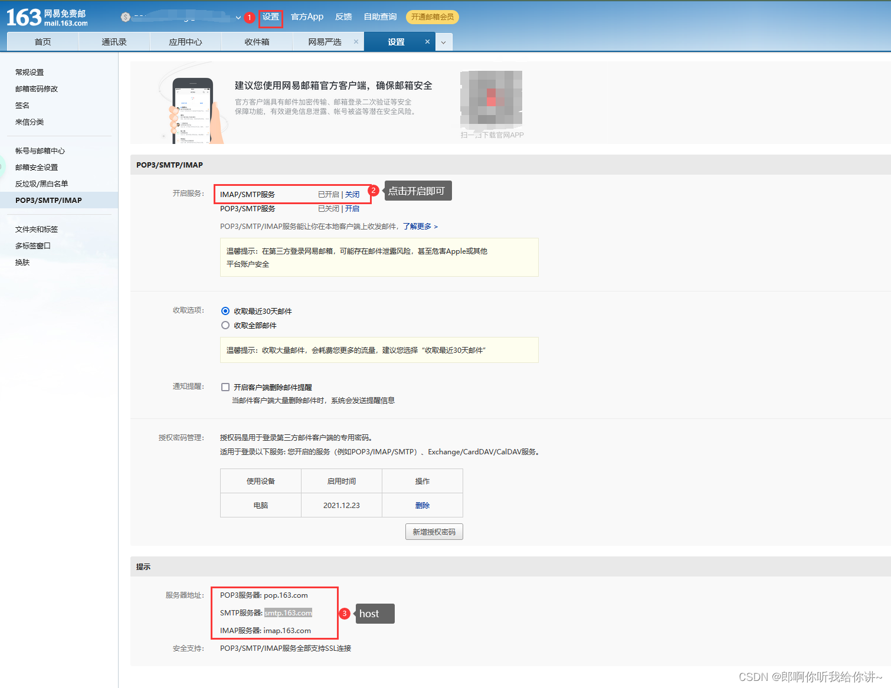Open 设置 link in top header

point(271,17)
